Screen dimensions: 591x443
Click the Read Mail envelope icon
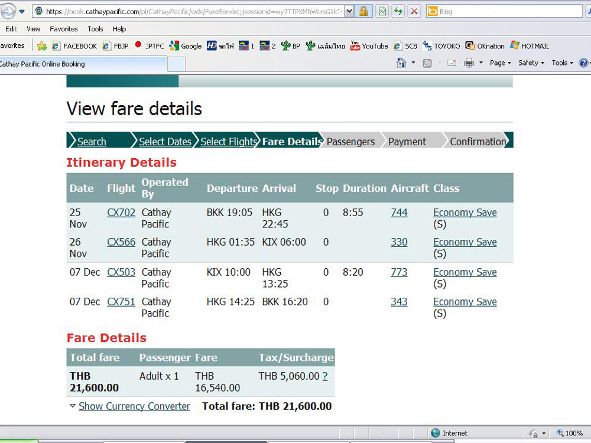[x=452, y=63]
